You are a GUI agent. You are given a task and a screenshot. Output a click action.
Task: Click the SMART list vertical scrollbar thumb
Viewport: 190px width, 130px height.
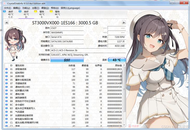coord(124,89)
